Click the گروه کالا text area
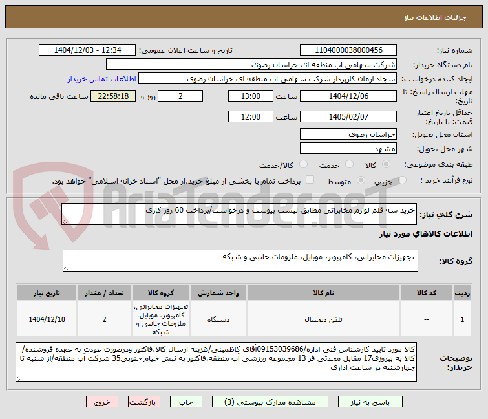 point(240,261)
